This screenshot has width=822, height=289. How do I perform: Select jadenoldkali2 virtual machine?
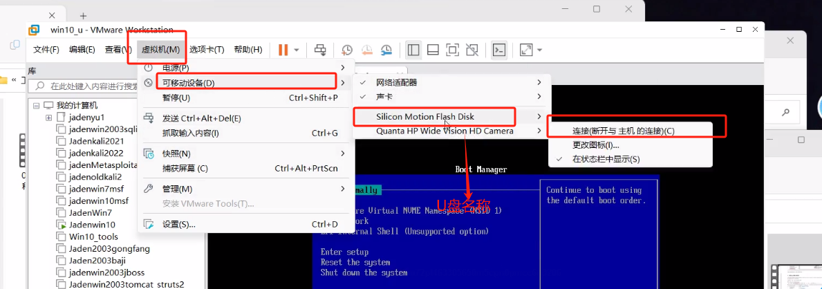[95, 177]
